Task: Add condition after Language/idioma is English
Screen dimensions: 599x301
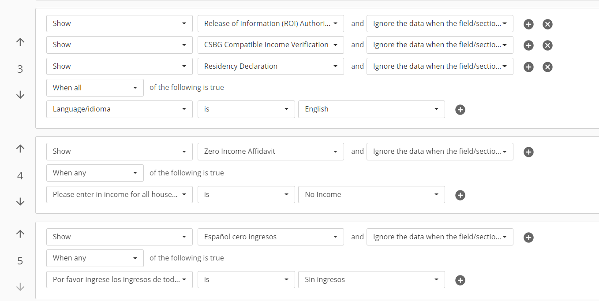Action: pyautogui.click(x=460, y=110)
